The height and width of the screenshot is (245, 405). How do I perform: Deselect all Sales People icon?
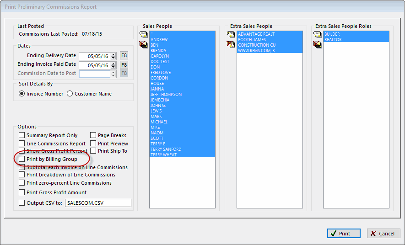143,44
